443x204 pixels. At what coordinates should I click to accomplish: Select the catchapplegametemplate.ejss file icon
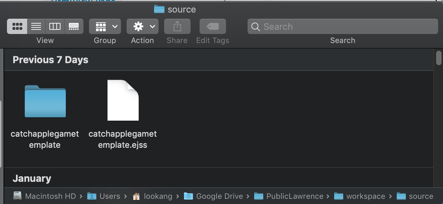tap(123, 101)
